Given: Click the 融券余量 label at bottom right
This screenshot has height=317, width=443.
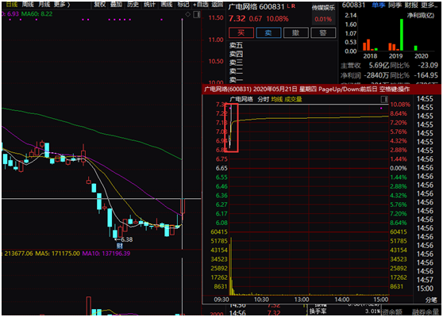Looking at the screenshot, I should coord(425,311).
